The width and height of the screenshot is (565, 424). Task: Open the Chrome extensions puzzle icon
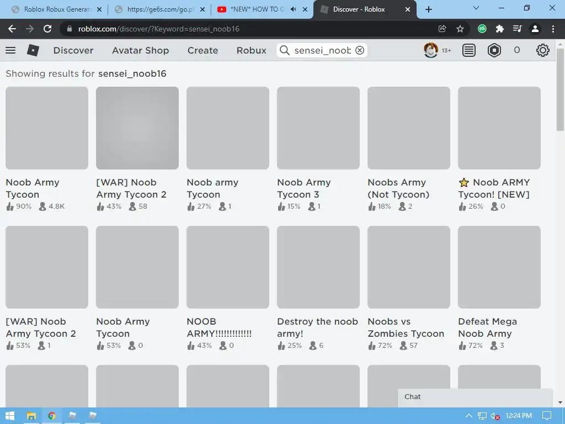[x=500, y=29]
